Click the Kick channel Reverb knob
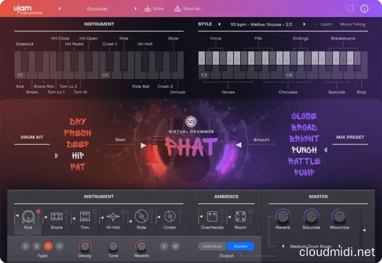The image size is (382, 263). (x=141, y=246)
